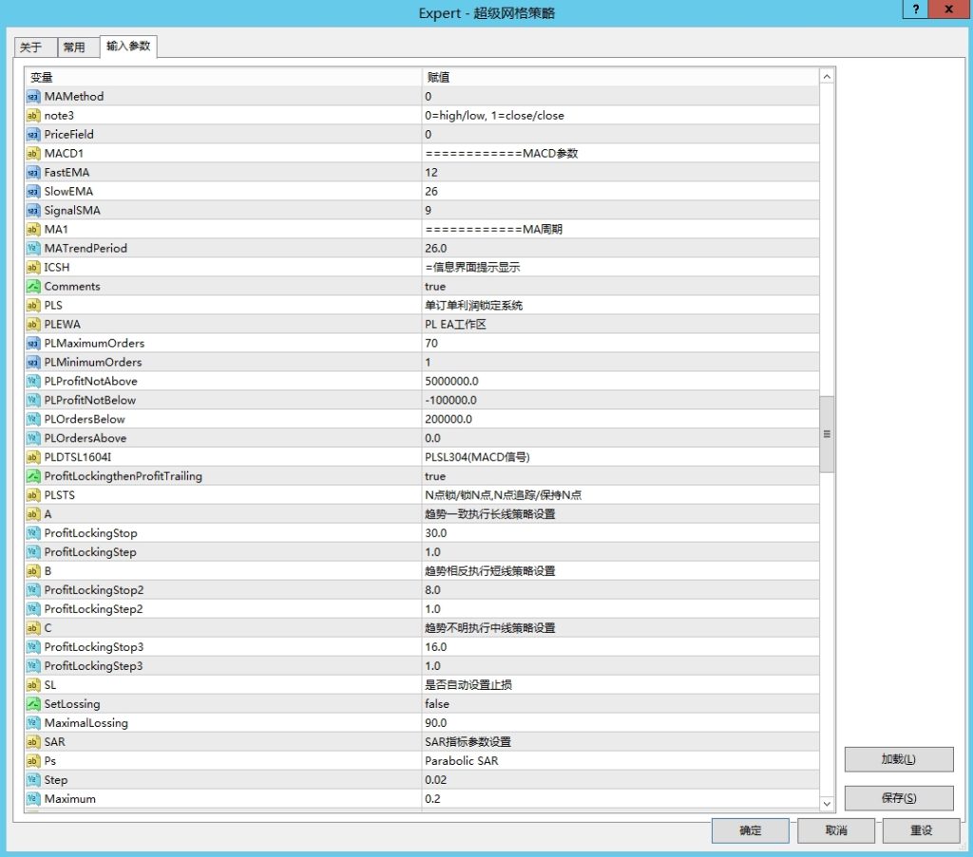The height and width of the screenshot is (857, 973).
Task: Click the vertical scrollbar thumb
Action: 827,433
